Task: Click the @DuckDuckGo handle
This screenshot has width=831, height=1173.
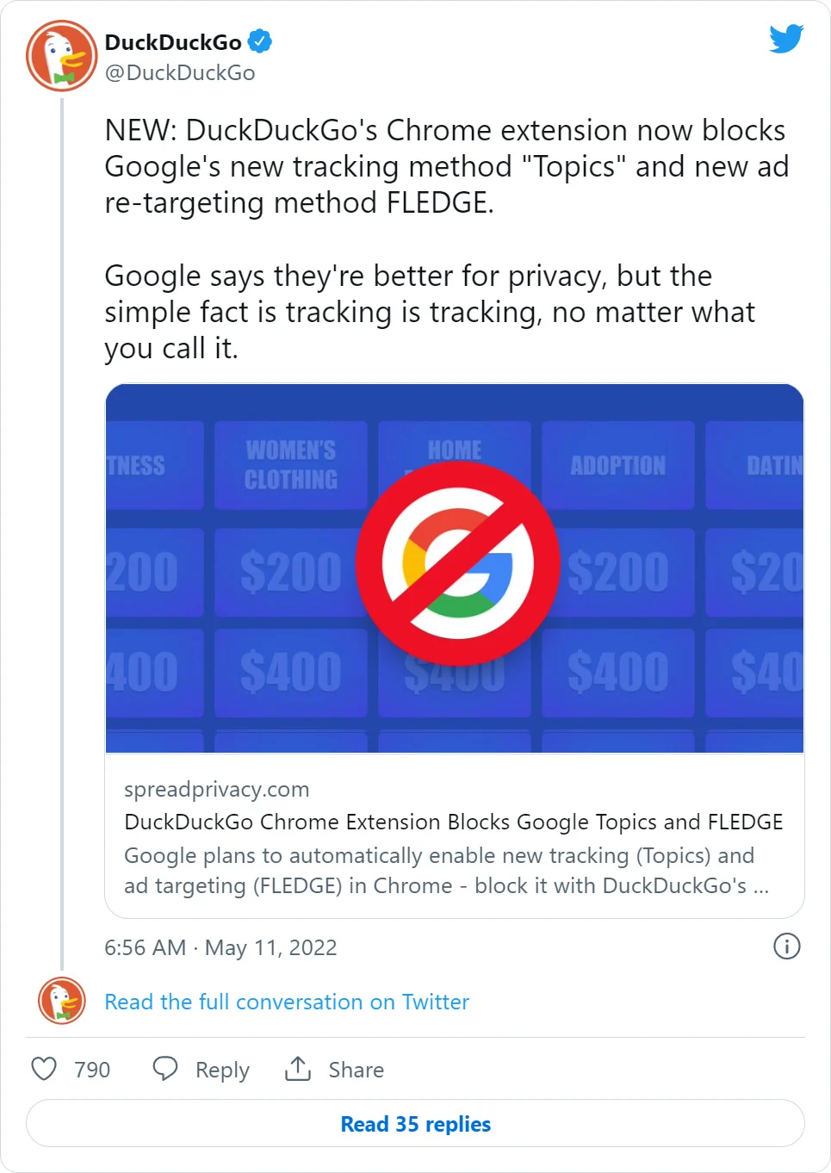Action: pos(178,73)
